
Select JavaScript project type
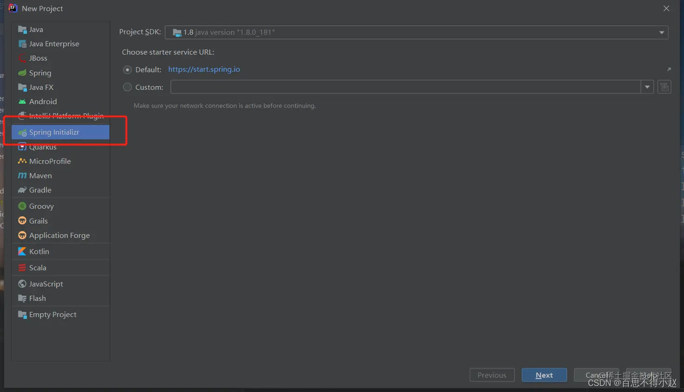point(60,284)
